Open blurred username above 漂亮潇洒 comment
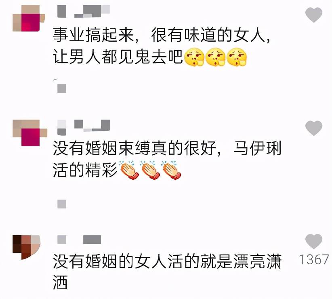Image resolution: width=332 pixels, height=299 pixels. coord(79,240)
